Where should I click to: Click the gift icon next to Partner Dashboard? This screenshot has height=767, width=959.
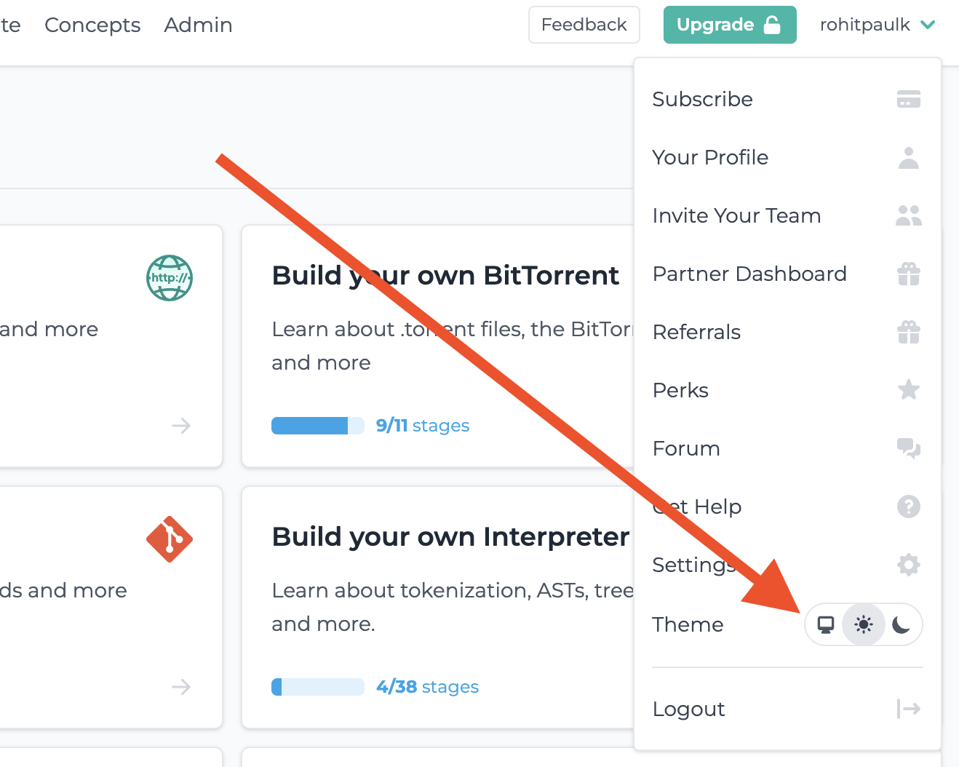pyautogui.click(x=908, y=274)
